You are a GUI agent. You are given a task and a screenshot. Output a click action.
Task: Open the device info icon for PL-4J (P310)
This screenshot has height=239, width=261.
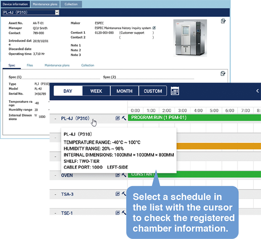[117, 118]
